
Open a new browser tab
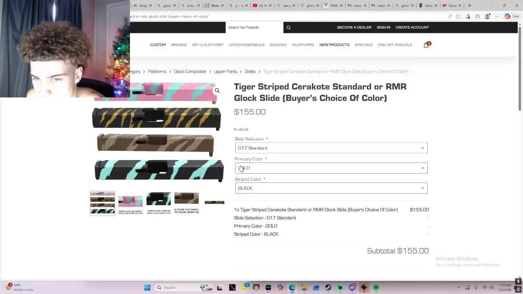coord(469,5)
